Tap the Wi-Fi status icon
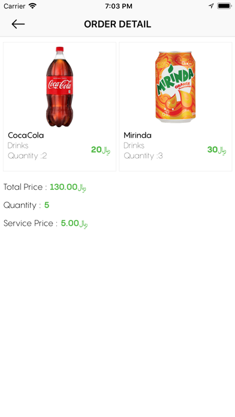Screen dimensions: 235x417 32,6
